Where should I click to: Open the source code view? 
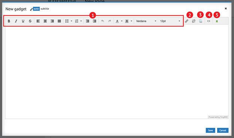208,21
